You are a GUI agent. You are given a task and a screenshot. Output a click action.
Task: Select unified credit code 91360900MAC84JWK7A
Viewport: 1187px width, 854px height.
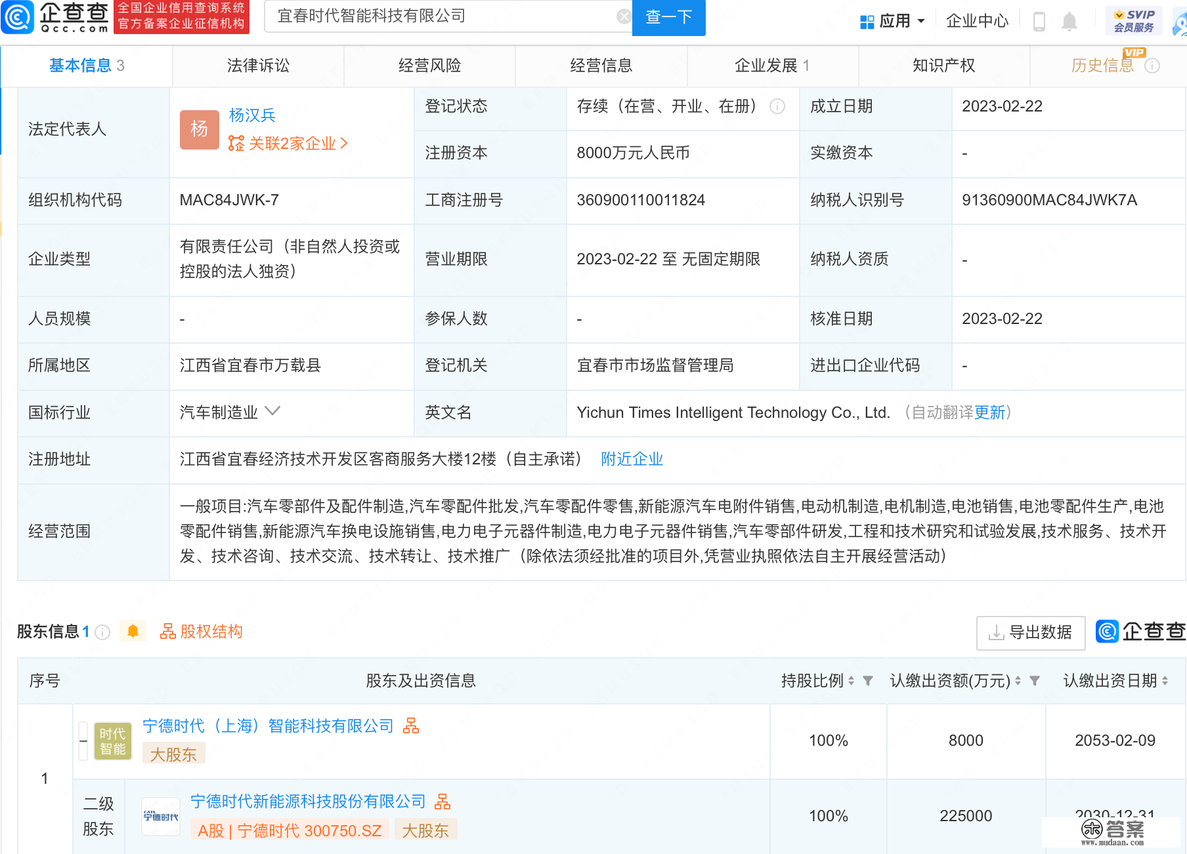(1049, 200)
